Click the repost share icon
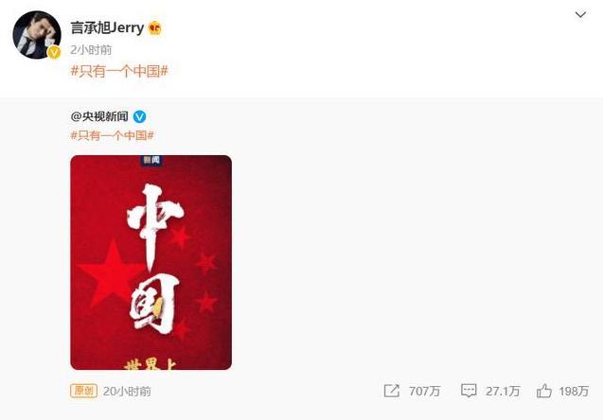 392,391
